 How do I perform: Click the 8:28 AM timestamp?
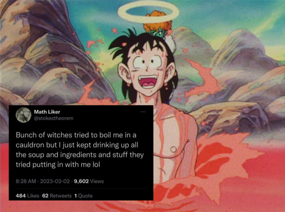pos(26,181)
